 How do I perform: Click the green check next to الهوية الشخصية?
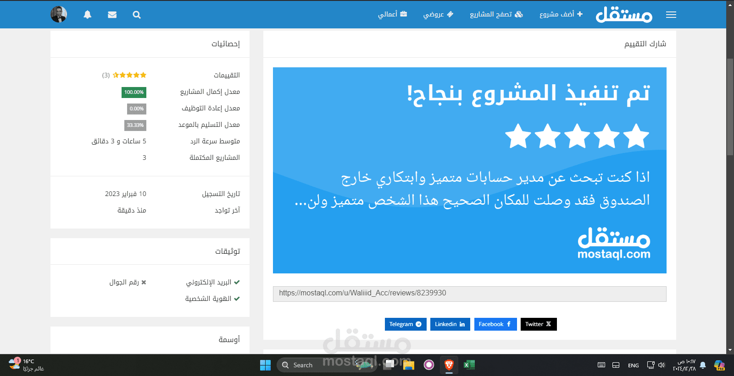tap(237, 299)
